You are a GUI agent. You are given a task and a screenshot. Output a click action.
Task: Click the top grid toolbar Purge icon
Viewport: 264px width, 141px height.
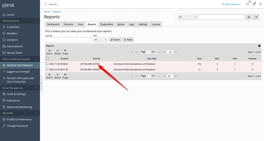pos(65,52)
